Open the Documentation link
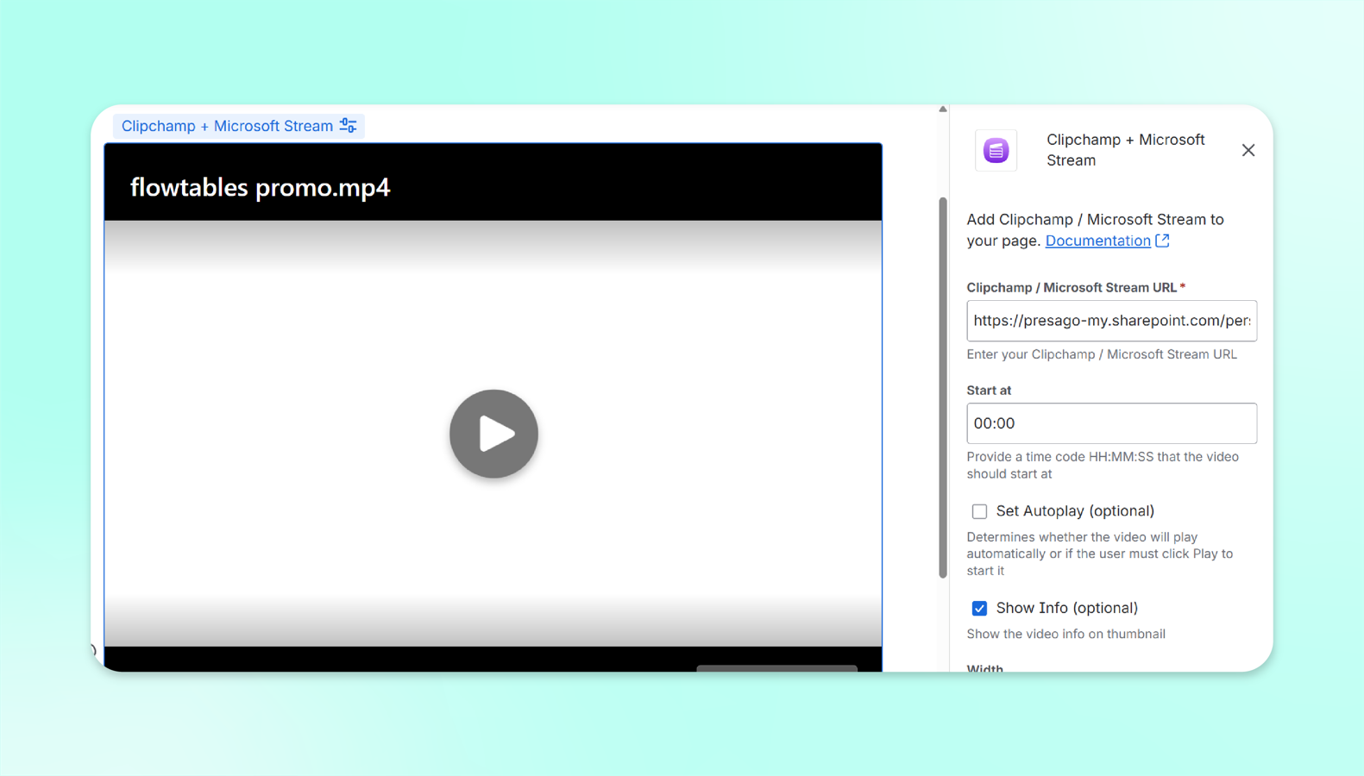1364x776 pixels. click(1097, 241)
